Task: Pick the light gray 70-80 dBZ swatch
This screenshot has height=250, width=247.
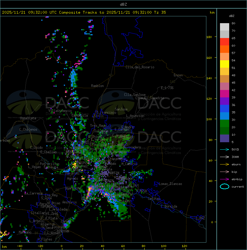Action: click(224, 27)
